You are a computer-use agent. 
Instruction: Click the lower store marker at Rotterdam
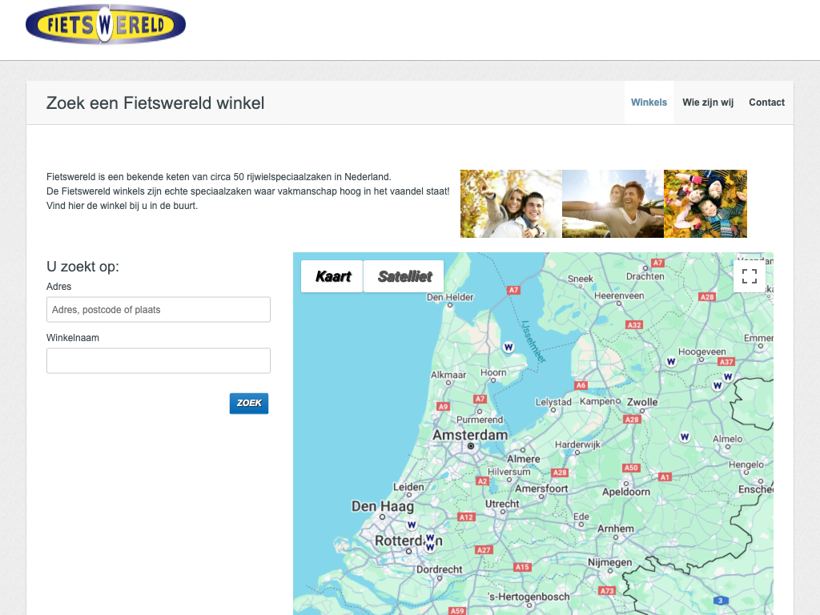(x=430, y=548)
